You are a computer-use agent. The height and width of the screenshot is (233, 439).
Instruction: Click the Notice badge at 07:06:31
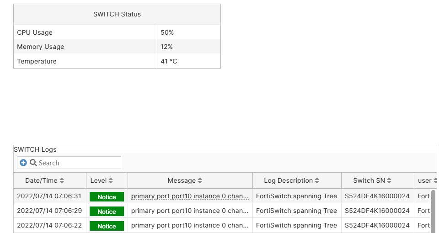pos(107,197)
